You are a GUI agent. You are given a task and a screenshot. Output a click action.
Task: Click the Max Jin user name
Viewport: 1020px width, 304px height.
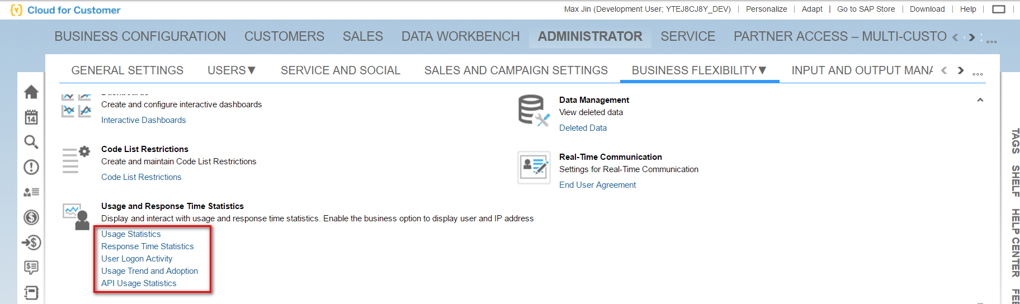[x=648, y=9]
